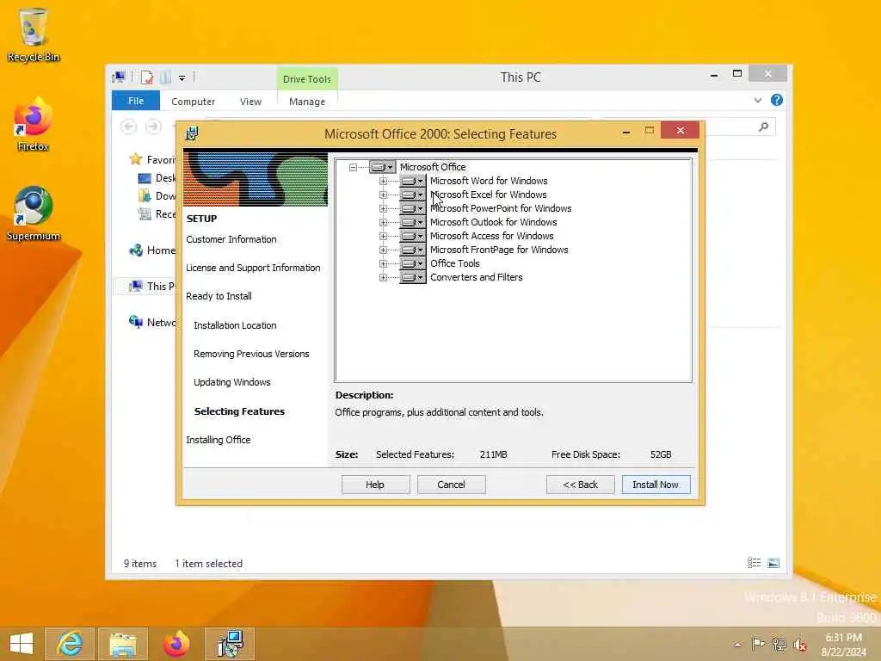Click the Explorer forward arrow button
Screen dimensions: 881x661
[x=153, y=127]
